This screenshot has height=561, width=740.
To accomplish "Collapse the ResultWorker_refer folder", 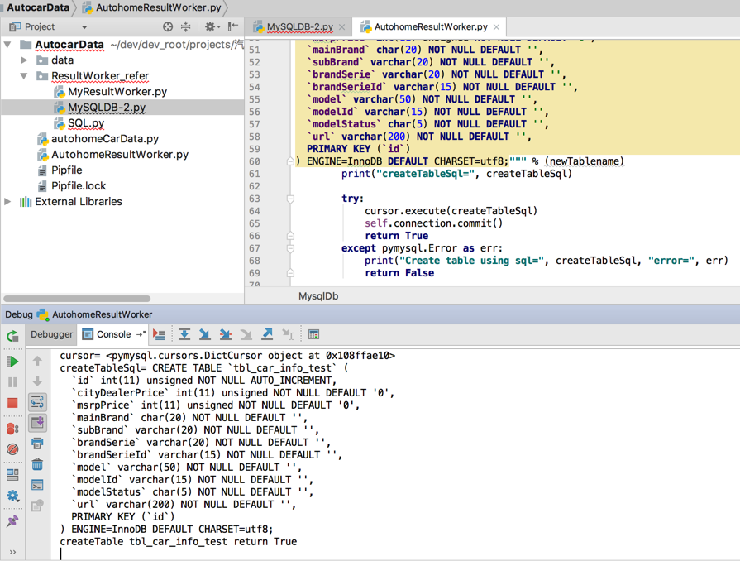I will 25,76.
